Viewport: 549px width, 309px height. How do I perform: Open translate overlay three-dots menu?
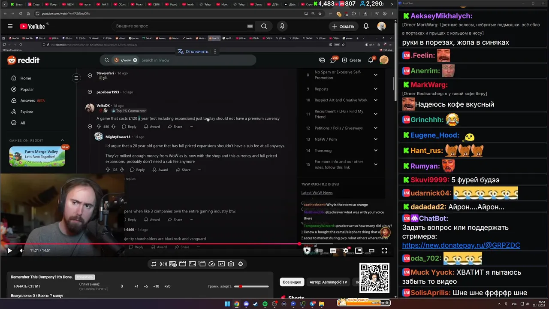[x=215, y=51]
